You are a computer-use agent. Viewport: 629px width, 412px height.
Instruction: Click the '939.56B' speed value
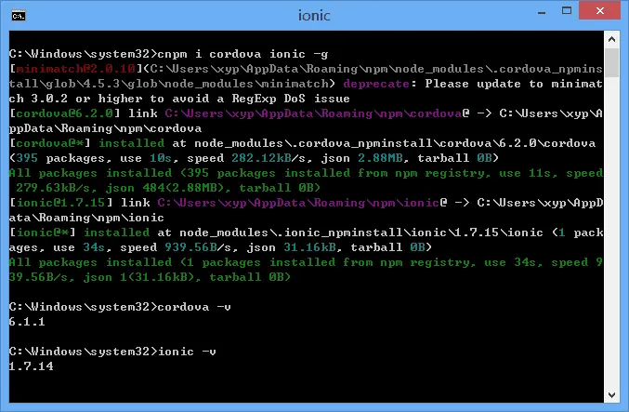(190, 247)
